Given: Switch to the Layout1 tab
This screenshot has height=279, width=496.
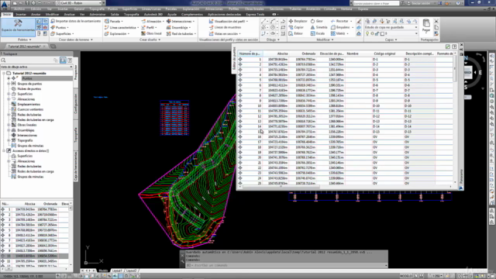Looking at the screenshot, I should (117, 270).
